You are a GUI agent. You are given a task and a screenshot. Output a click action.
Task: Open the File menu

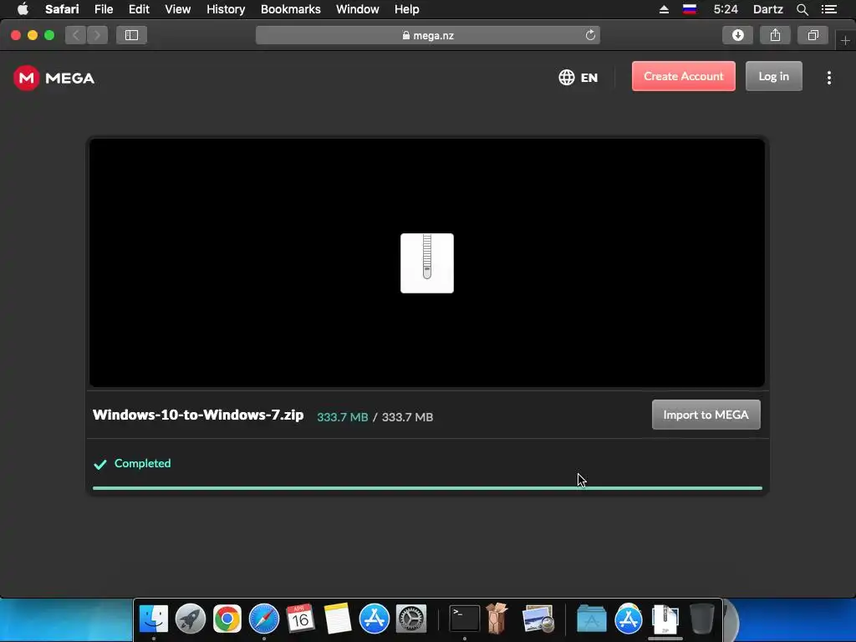[104, 9]
